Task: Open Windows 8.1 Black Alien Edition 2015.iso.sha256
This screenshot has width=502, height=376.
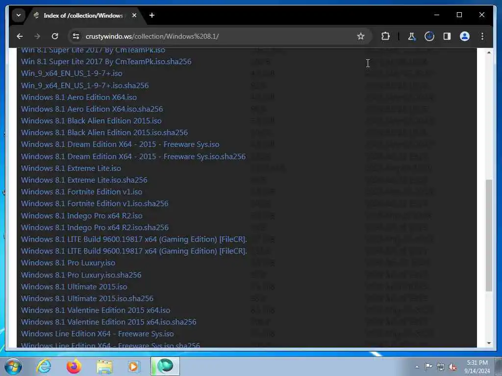Action: [104, 132]
